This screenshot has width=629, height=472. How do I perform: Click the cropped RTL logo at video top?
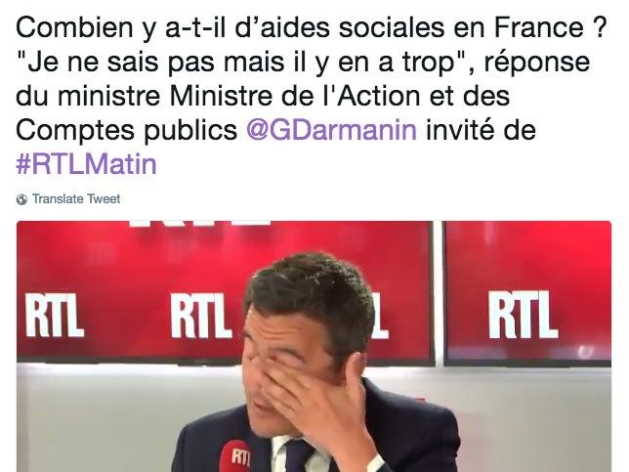click(x=200, y=223)
